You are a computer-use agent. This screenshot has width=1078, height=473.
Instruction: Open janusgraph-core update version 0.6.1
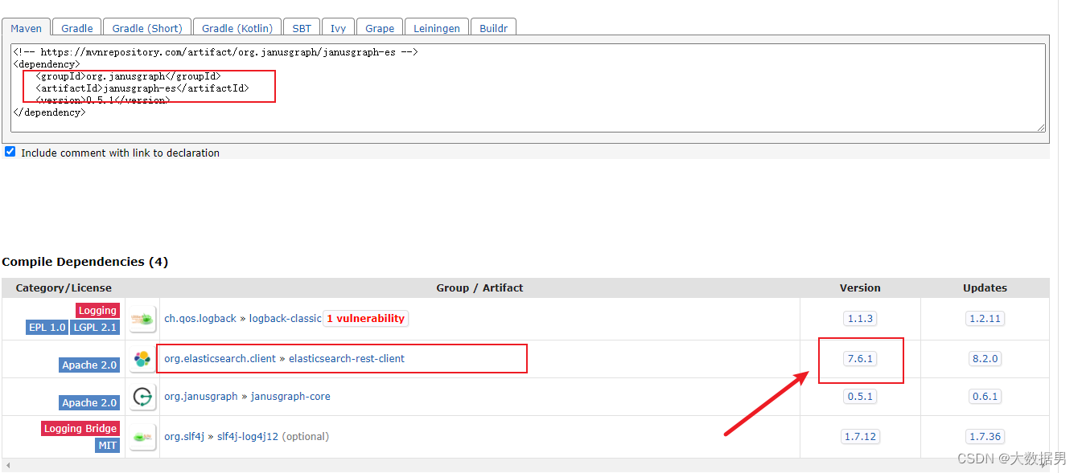[x=985, y=397]
